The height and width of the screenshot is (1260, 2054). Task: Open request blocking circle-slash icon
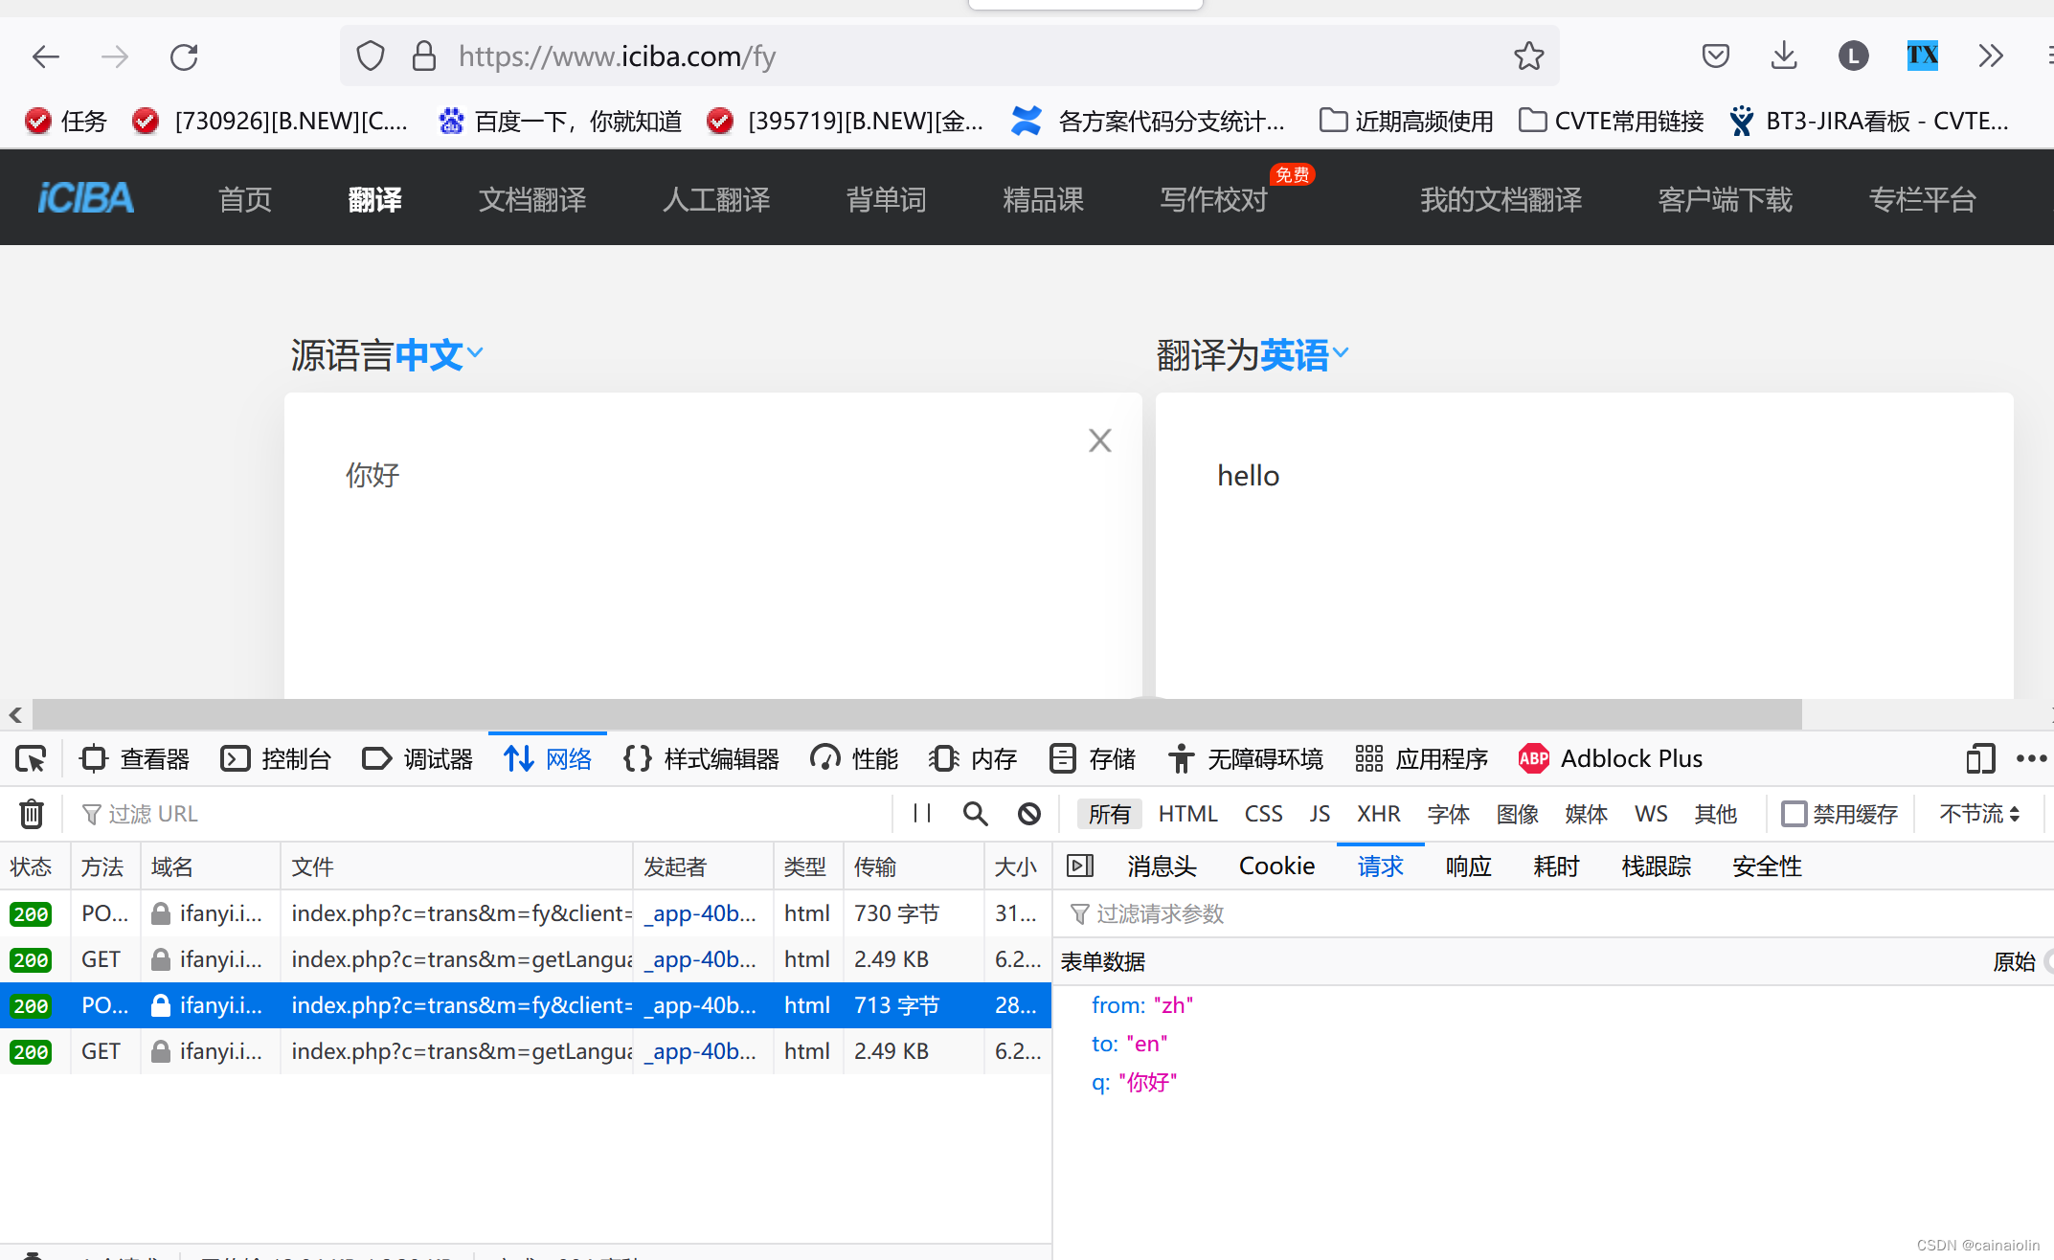[1028, 814]
